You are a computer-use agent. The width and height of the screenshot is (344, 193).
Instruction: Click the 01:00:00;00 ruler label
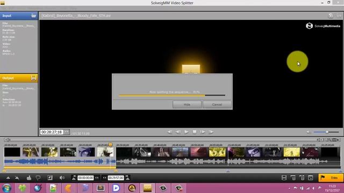click(x=234, y=145)
